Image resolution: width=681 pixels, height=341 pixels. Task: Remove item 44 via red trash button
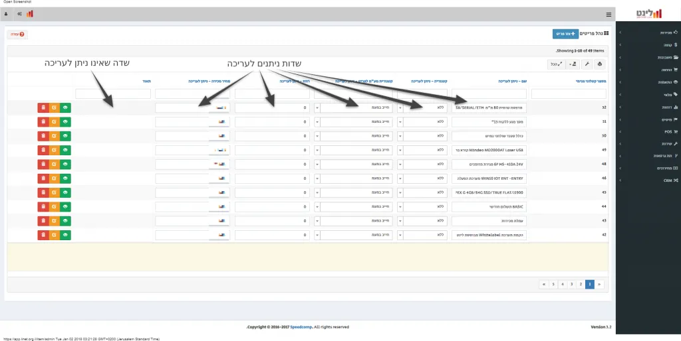(x=43, y=207)
